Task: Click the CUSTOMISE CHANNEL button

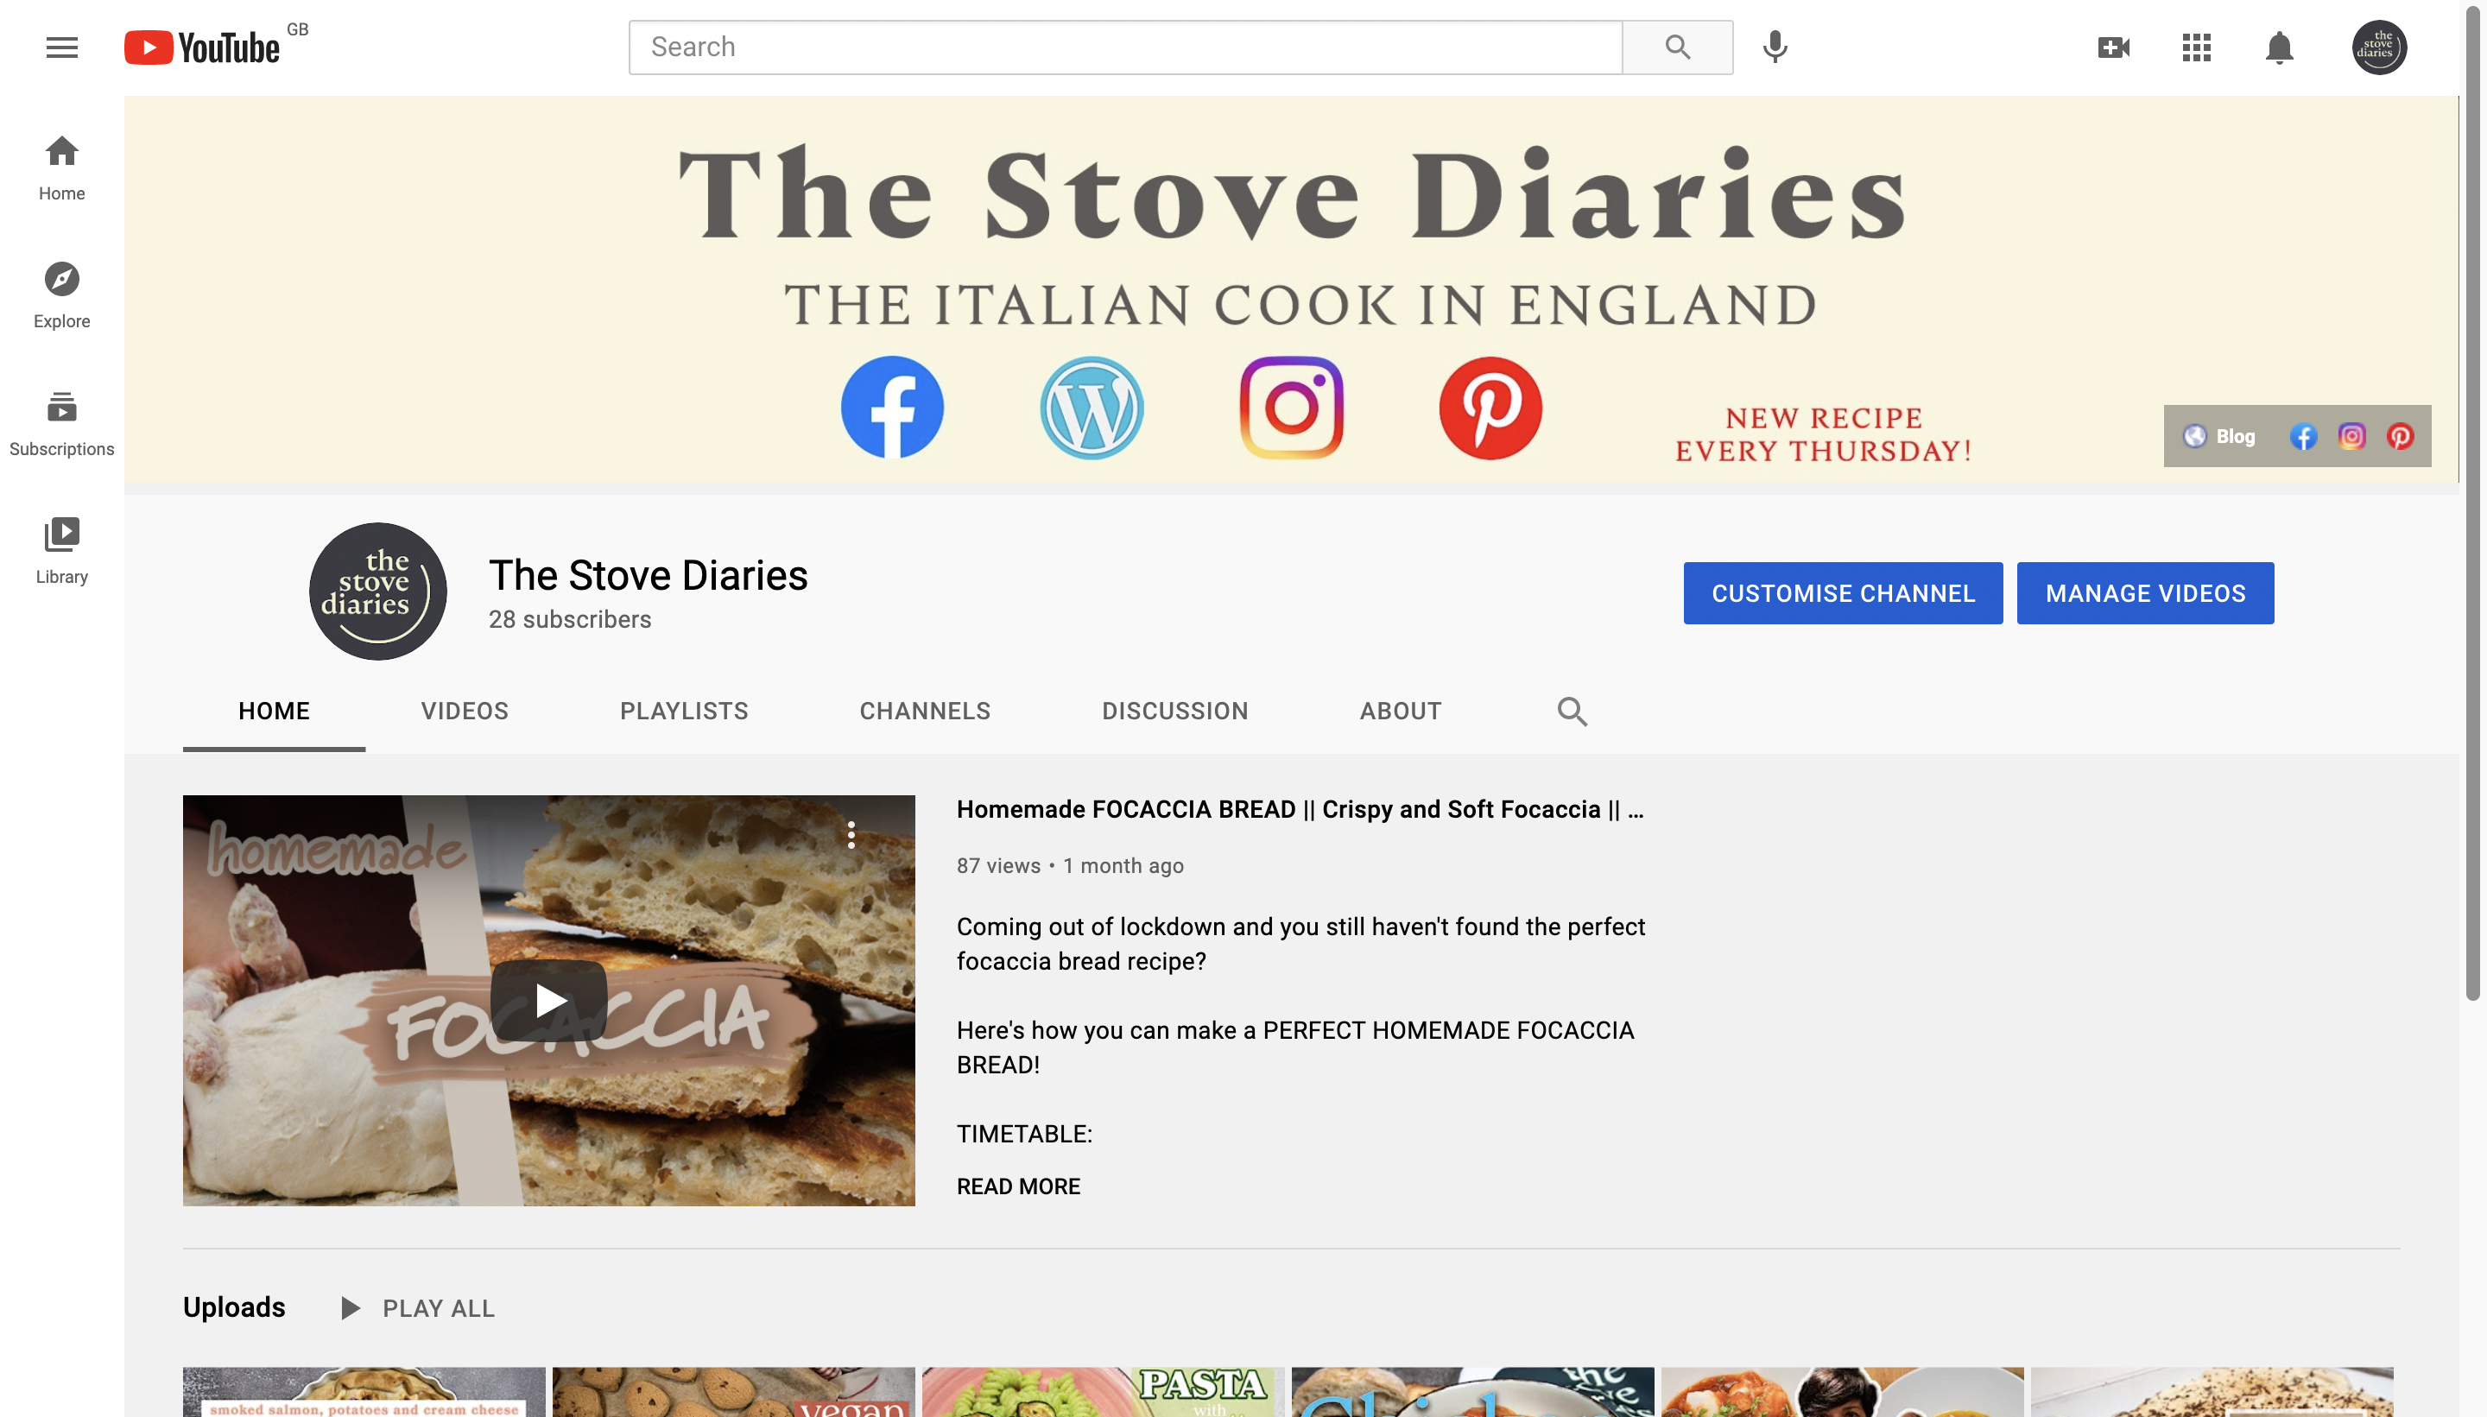Action: point(1843,592)
